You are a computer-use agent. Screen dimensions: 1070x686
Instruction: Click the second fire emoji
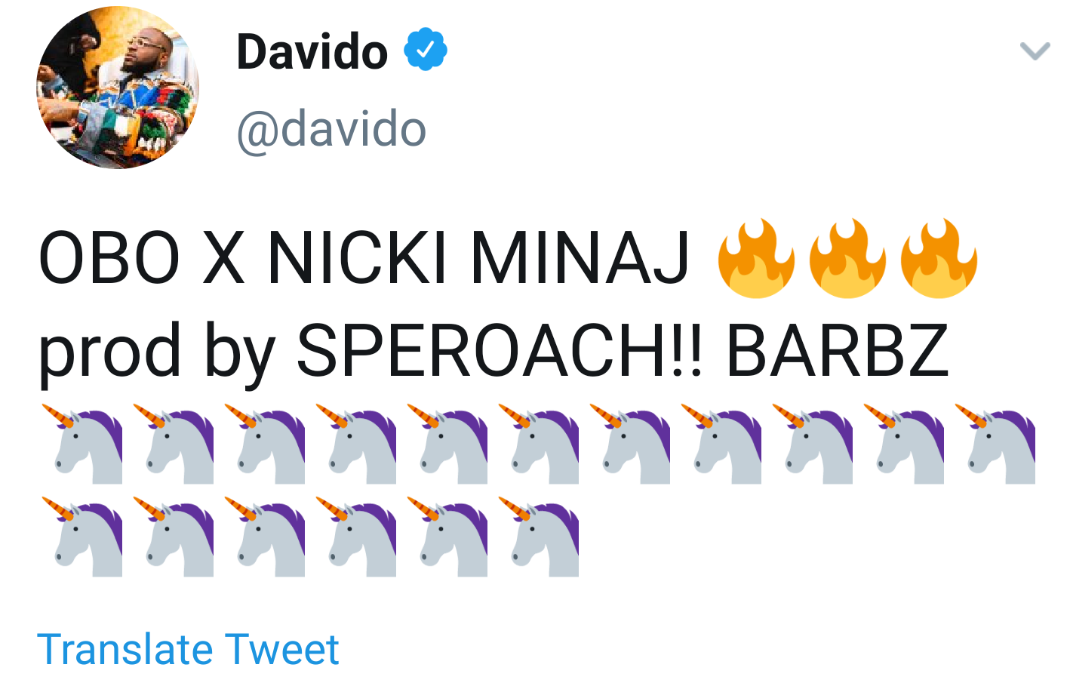pos(847,258)
